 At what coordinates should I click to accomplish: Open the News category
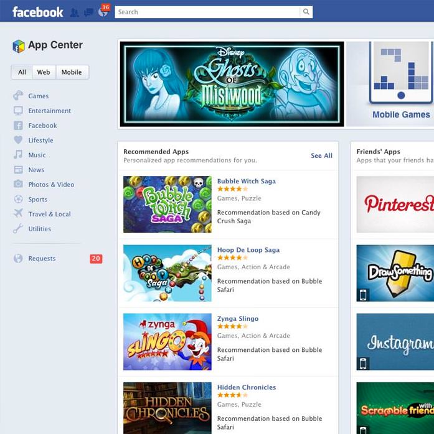click(36, 170)
